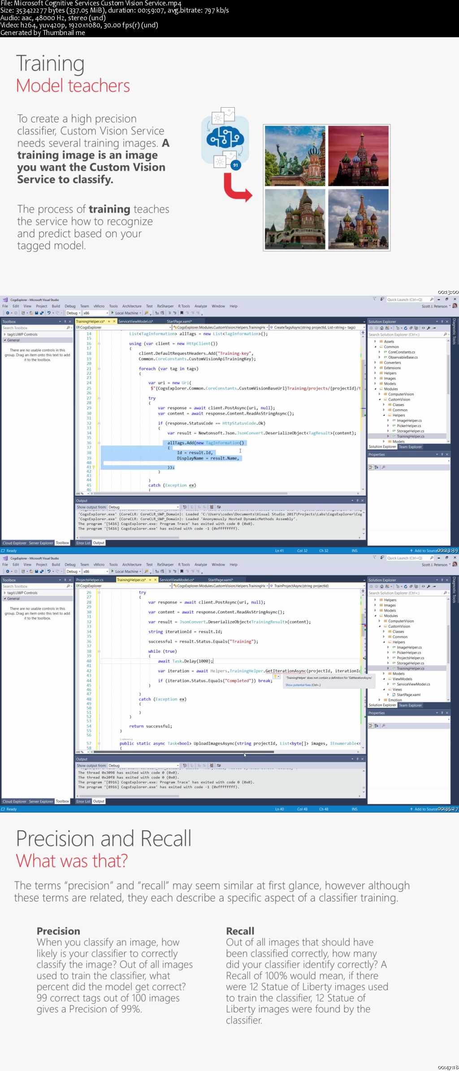459x1071 pixels.
Task: Click Save All icon in upper Visual Studio toolbar
Action: [x=42, y=313]
